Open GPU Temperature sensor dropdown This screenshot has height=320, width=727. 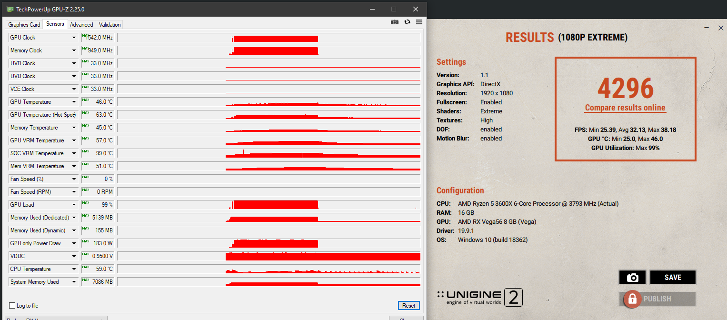coord(74,102)
